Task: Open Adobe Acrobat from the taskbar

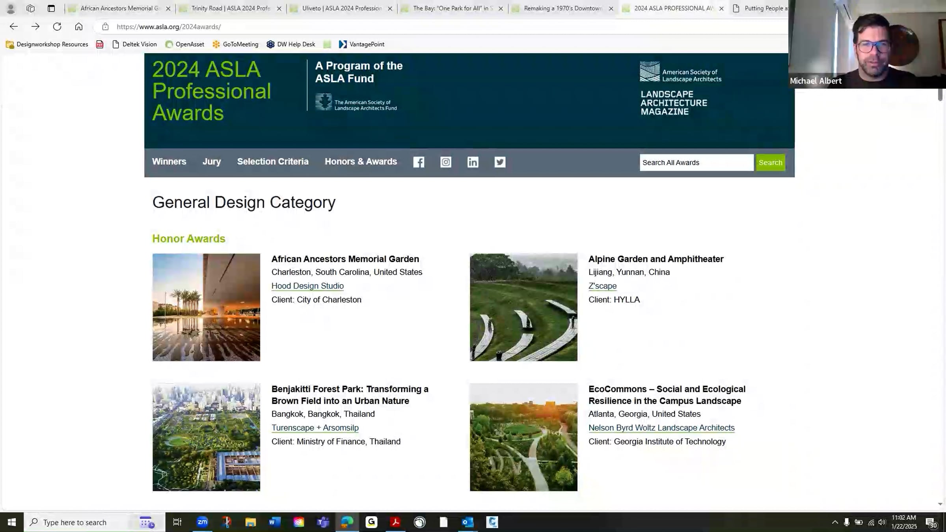Action: tap(395, 522)
